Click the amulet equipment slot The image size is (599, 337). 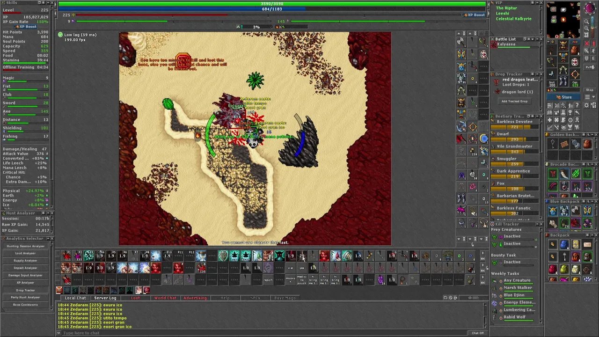pyautogui.click(x=552, y=50)
